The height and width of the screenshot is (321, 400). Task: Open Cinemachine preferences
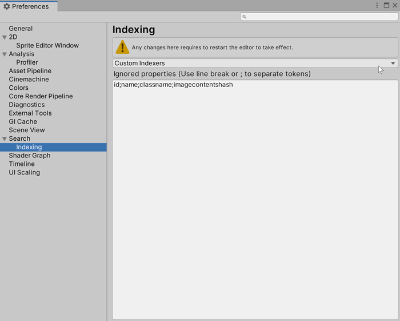pos(29,79)
